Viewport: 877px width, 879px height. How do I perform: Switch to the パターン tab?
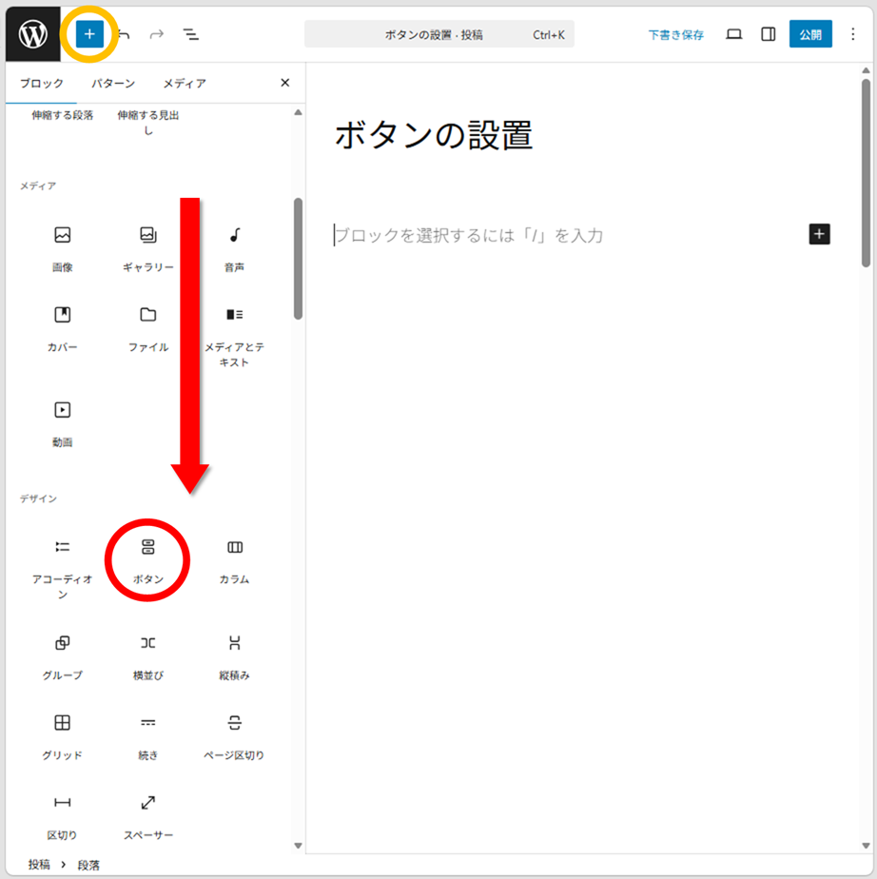coord(113,84)
